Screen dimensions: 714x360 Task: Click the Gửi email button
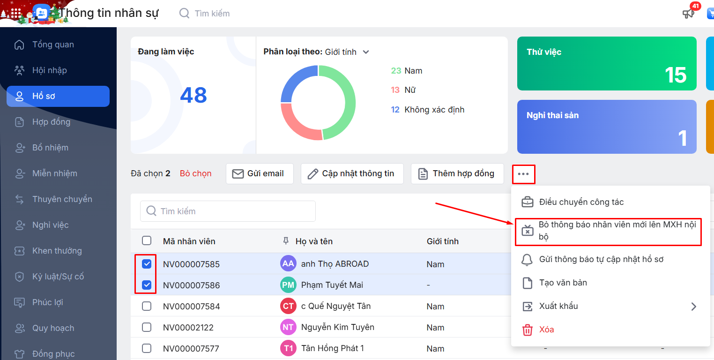pos(259,174)
